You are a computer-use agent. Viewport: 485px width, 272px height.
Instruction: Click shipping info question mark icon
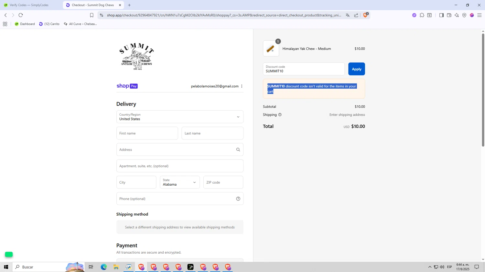pyautogui.click(x=280, y=115)
